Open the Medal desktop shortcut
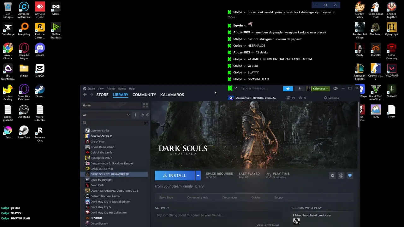The height and width of the screenshot is (227, 404). 56,9
